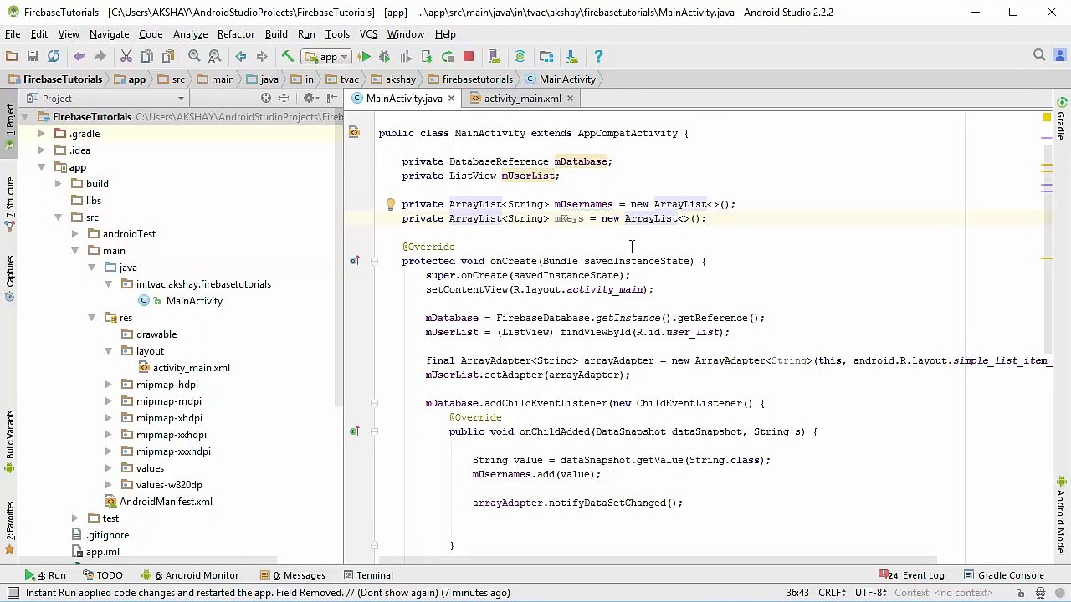Screen dimensions: 1071x602
Task: Select AndroidManifest.xml in the project tree
Action: pos(166,502)
